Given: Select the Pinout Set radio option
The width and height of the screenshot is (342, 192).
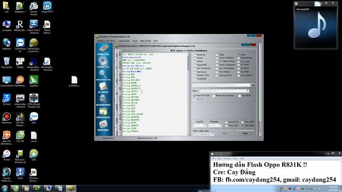Looking at the screenshot, I should (x=231, y=126).
